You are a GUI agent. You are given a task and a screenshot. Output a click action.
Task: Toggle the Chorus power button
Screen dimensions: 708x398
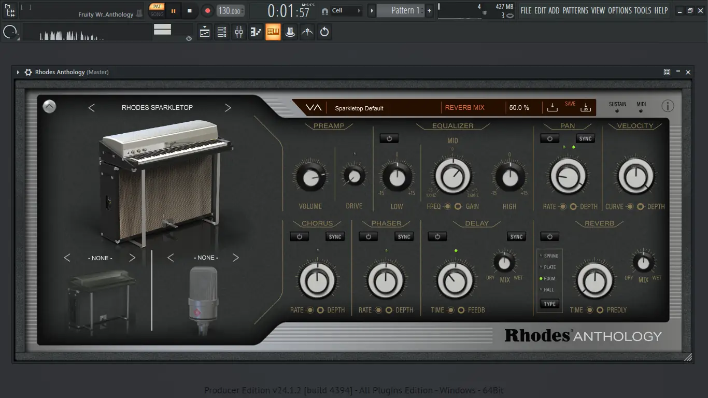point(299,236)
